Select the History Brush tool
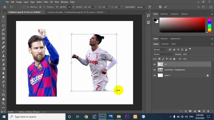Viewport: 214px width, 120px height. 3,60
